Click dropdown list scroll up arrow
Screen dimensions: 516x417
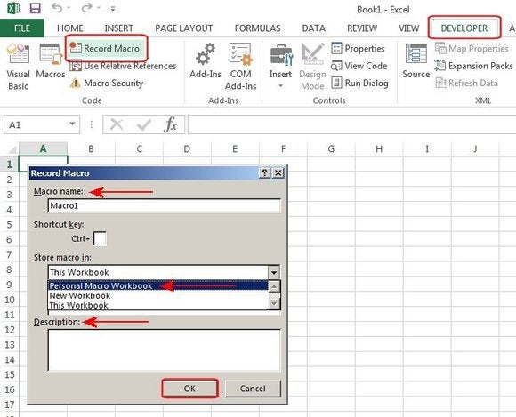click(274, 286)
